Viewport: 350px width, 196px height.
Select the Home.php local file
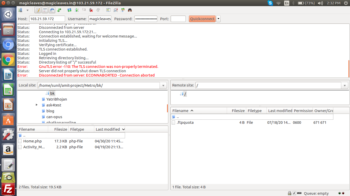[x=32, y=141]
